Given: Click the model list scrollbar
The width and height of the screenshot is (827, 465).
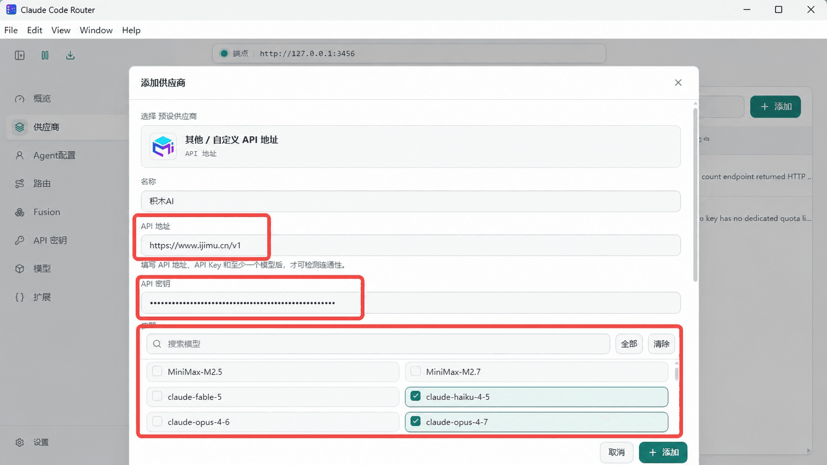Looking at the screenshot, I should pos(677,373).
